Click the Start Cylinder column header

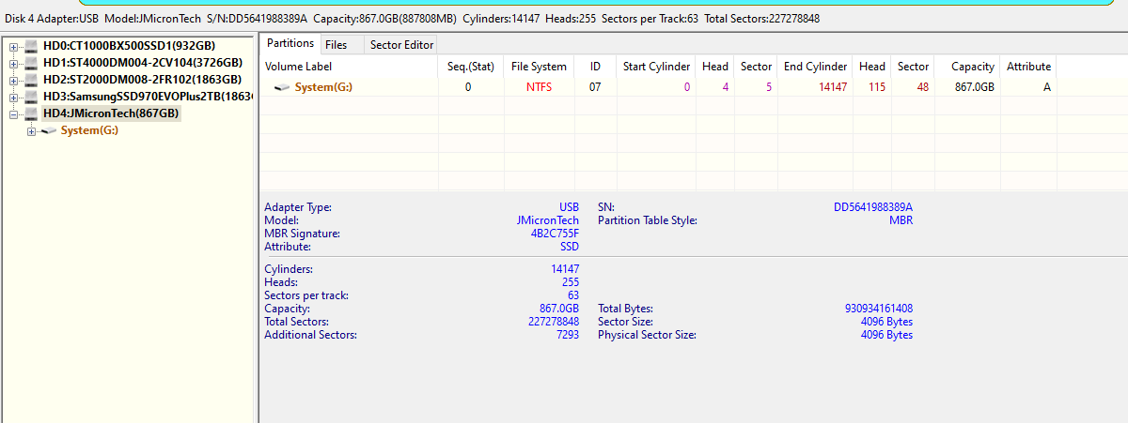[x=656, y=67]
